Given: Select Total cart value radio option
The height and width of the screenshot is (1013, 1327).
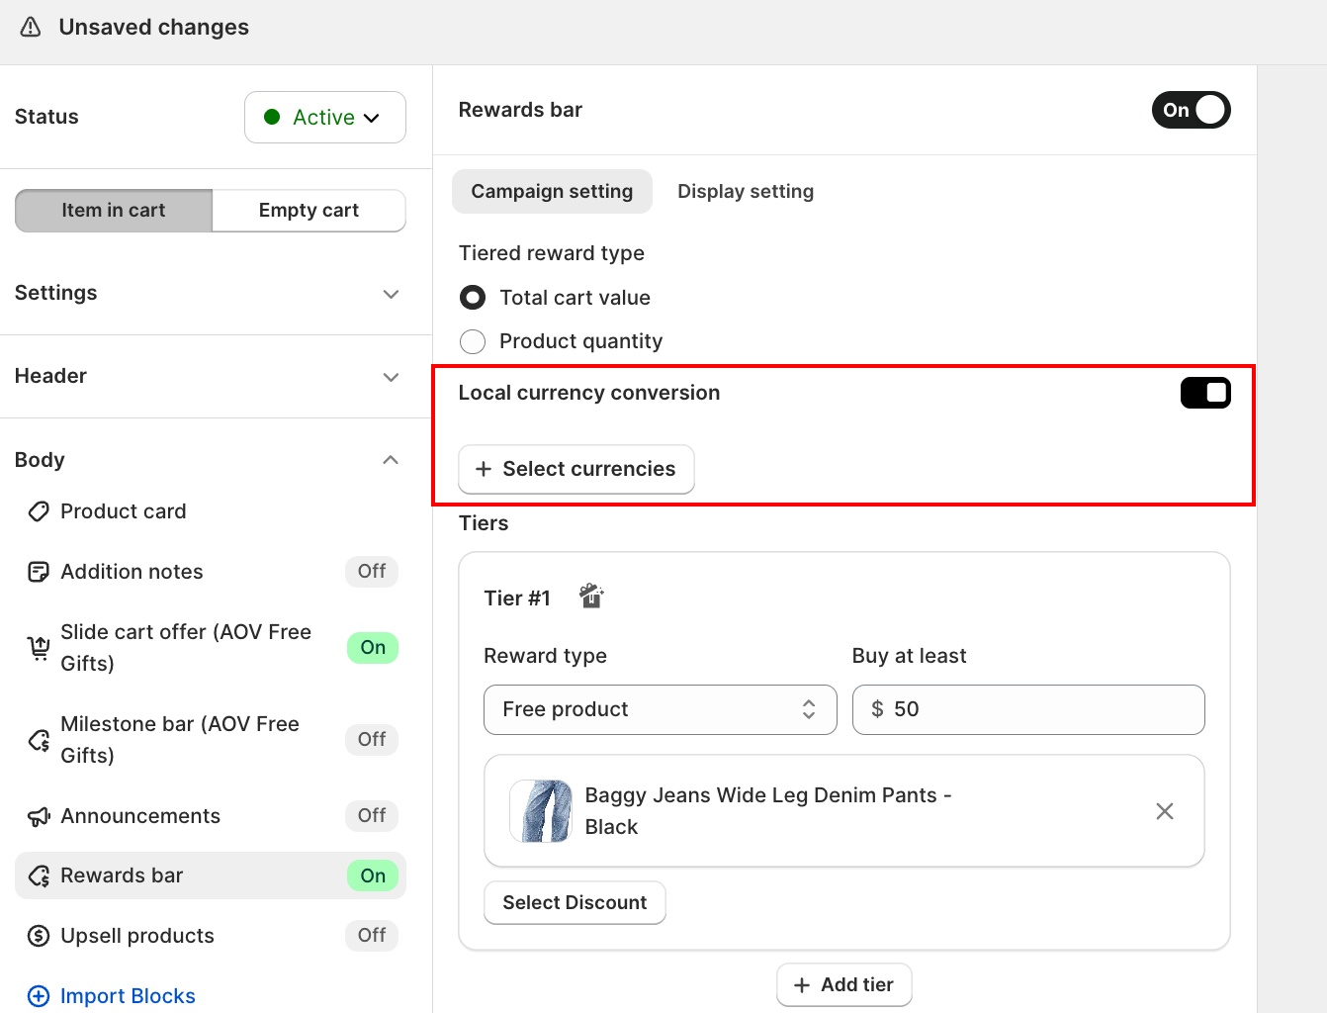Looking at the screenshot, I should coord(473,298).
